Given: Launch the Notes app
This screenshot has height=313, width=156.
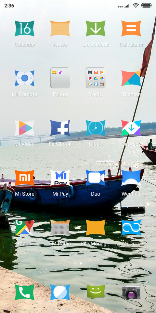Looking at the screenshot, I should 60,28.
